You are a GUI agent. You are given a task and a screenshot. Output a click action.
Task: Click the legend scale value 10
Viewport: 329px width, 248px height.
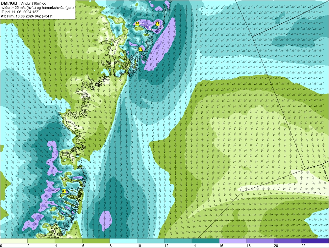point(139,246)
